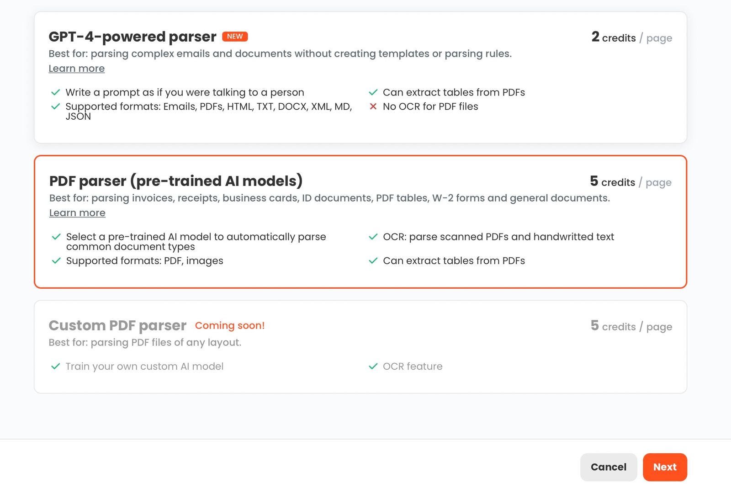Screen dimensions: 731x488
Task: Click the checkmark beside "OCR feature"
Action: point(374,366)
